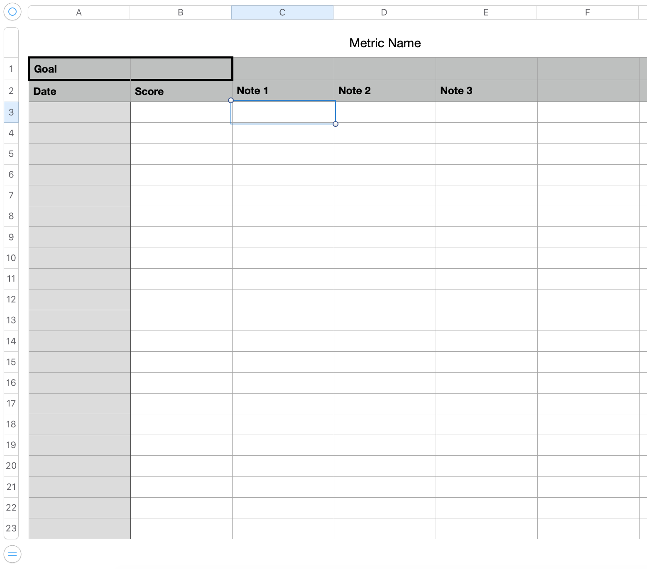Select the Note 3 header cell

click(x=487, y=91)
